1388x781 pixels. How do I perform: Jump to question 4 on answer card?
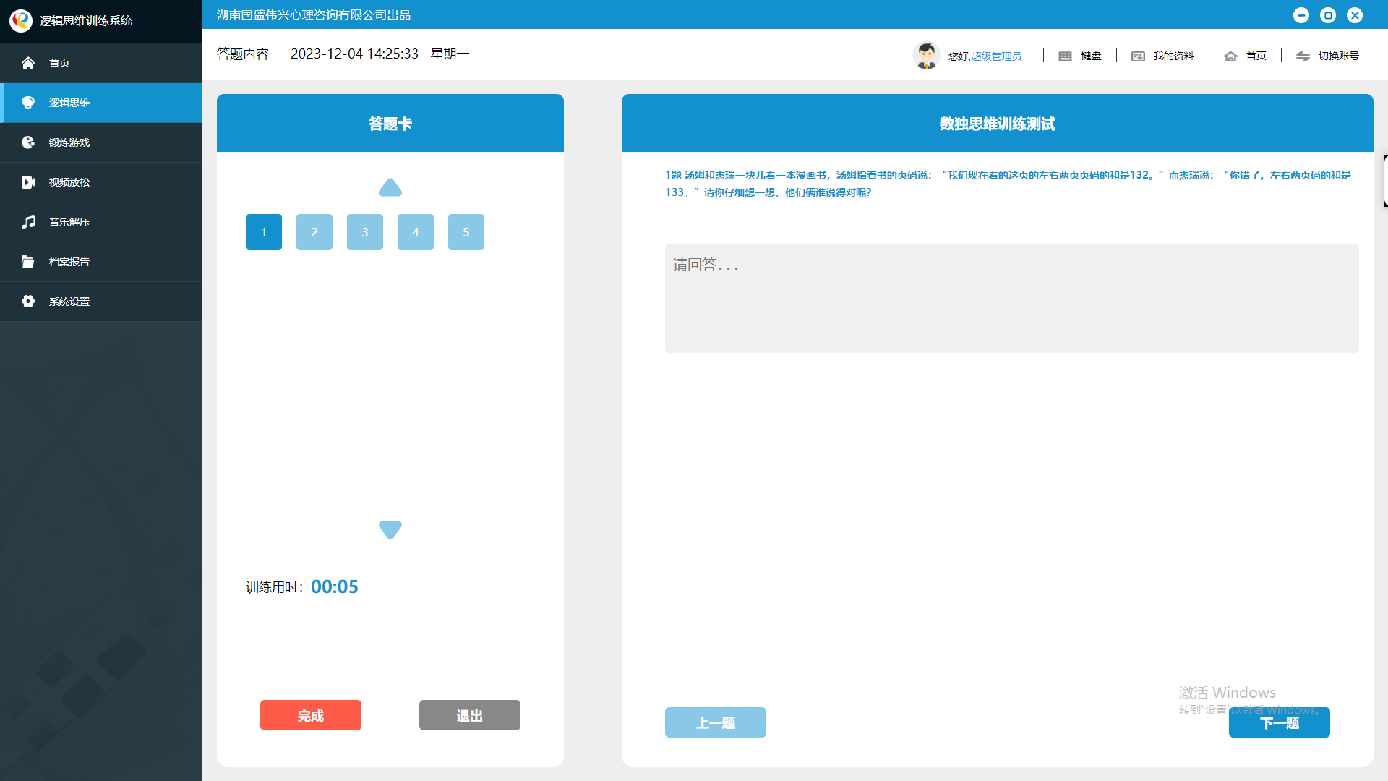pyautogui.click(x=416, y=232)
